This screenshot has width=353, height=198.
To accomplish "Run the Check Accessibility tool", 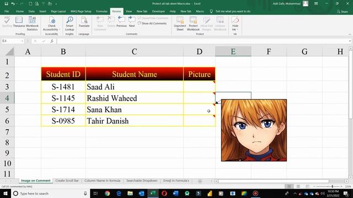I will [x=51, y=23].
